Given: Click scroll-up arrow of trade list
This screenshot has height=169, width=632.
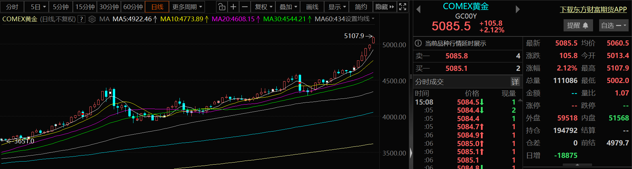Looking at the screenshot, I should pos(521,101).
